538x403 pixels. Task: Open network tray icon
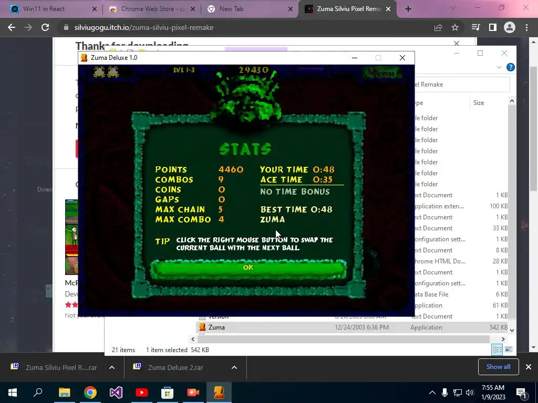coord(458,393)
